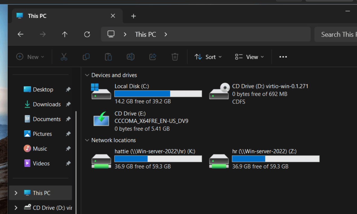Click the hr (\\Win-server-2022) (Z:) label
The image size is (357, 214).
pos(264,151)
